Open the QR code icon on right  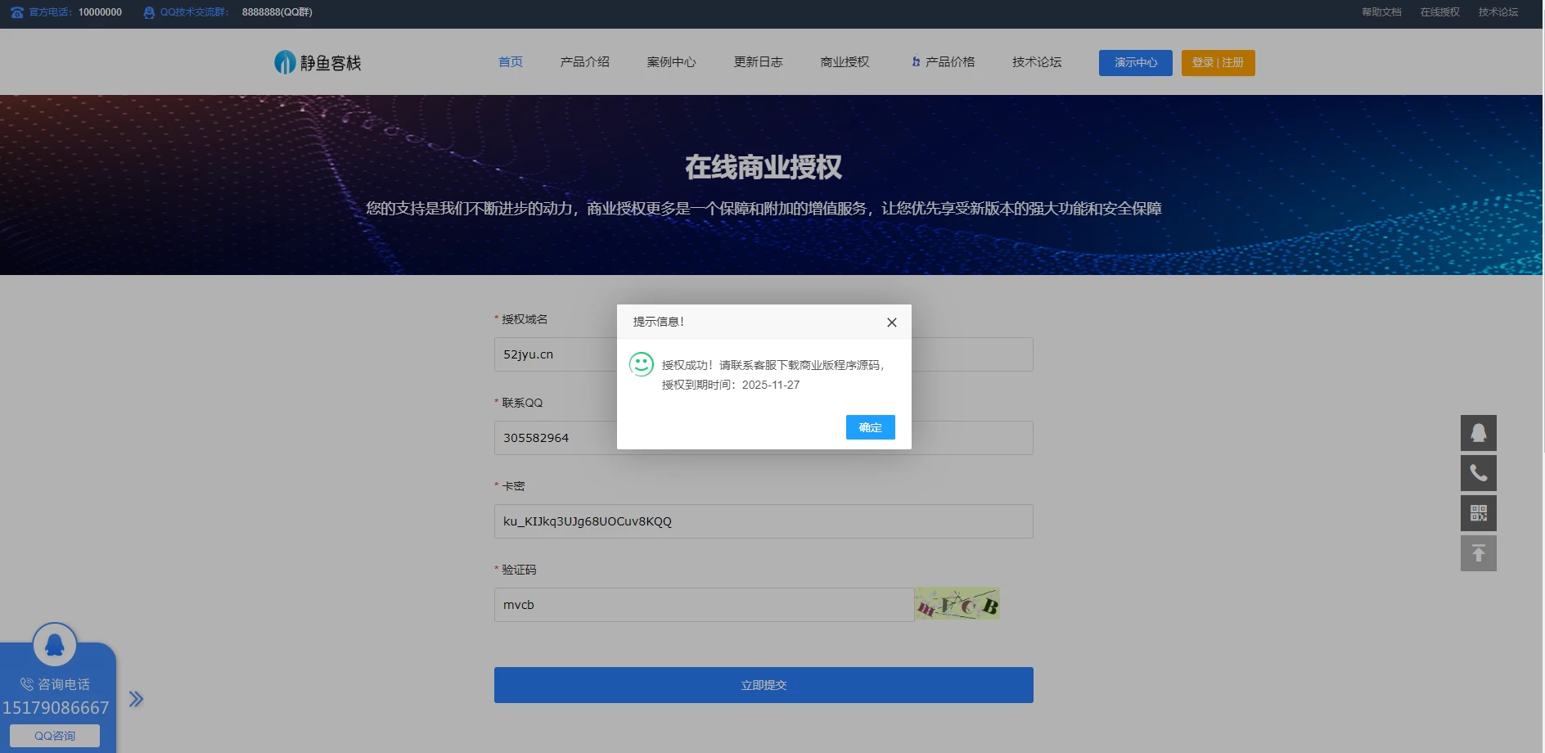[x=1478, y=513]
